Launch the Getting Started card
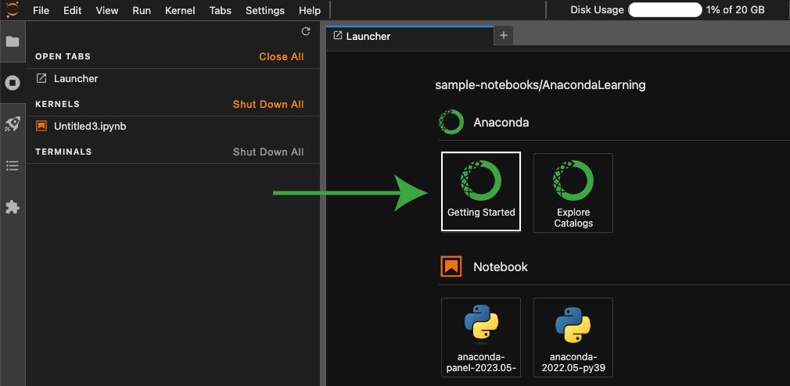 tap(481, 191)
